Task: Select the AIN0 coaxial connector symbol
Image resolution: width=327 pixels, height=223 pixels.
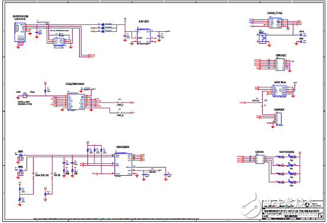Action: pyautogui.click(x=21, y=156)
